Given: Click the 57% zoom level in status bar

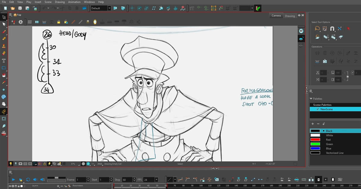Looking at the screenshot, I should (x=73, y=164).
